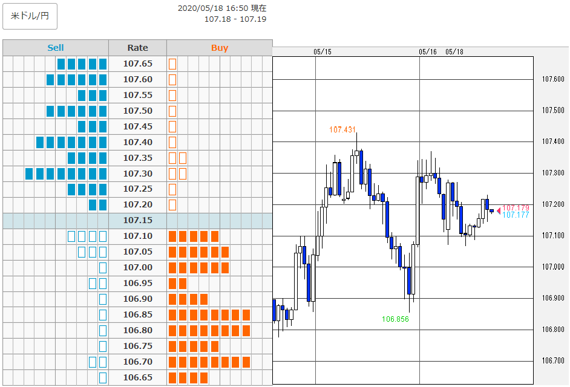570x387 pixels.
Task: Click the 107.60 rate cell
Action: pos(138,80)
